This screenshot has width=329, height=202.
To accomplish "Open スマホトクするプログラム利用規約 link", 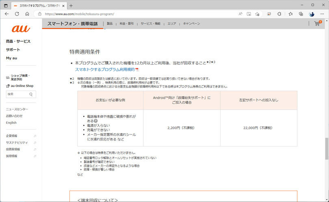I will point(105,70).
